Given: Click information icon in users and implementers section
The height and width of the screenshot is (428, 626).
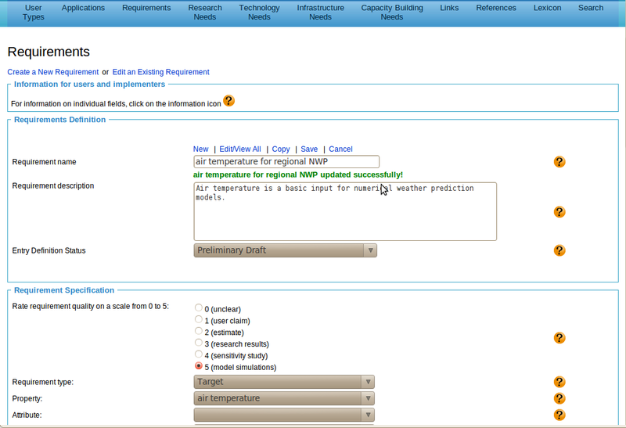Looking at the screenshot, I should 228,101.
